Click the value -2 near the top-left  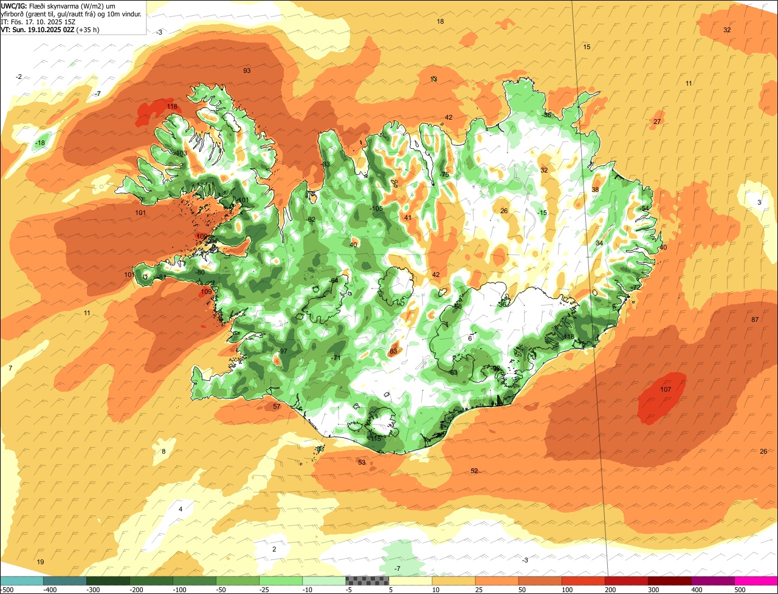pos(19,77)
